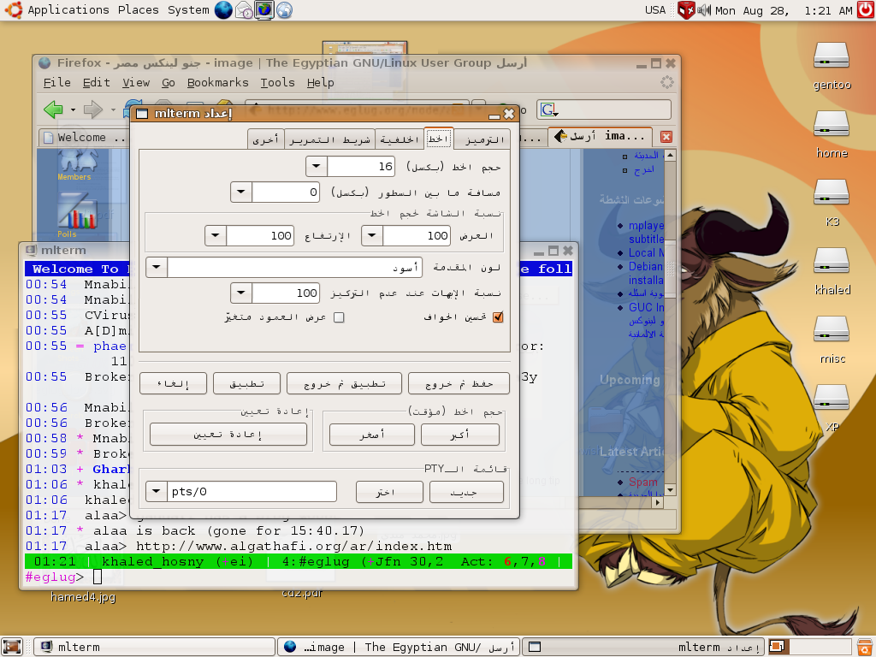876x657 pixels.
Task: Expand the font size dropdown showing 16
Action: tap(317, 167)
